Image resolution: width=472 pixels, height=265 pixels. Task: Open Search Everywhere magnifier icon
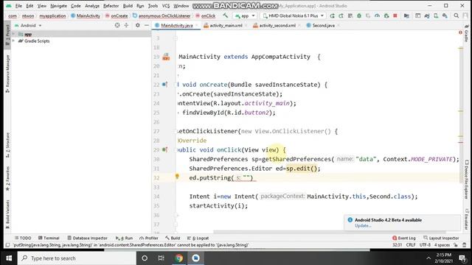tap(457, 15)
